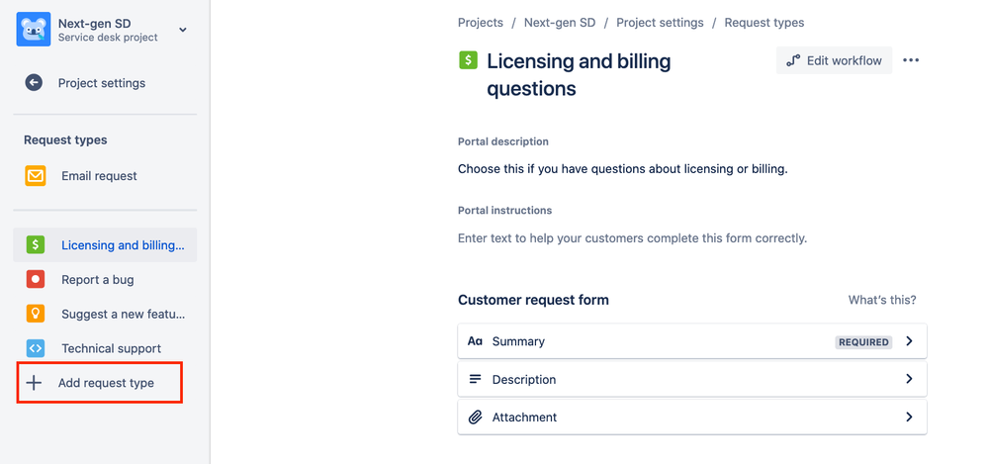Click the red Report a bug icon

point(36,280)
